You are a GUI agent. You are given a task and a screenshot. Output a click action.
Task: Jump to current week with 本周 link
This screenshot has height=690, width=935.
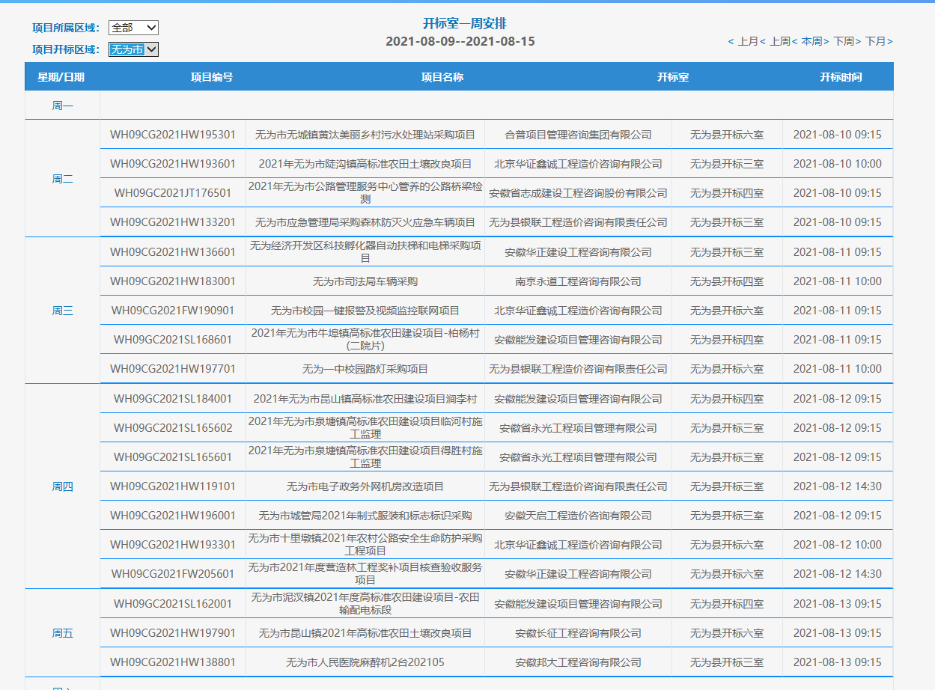pos(811,41)
